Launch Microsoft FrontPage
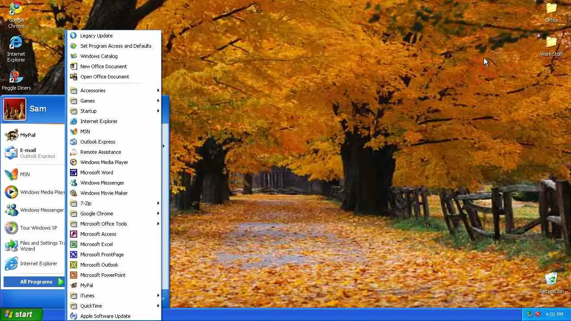The width and height of the screenshot is (571, 321). [x=114, y=255]
